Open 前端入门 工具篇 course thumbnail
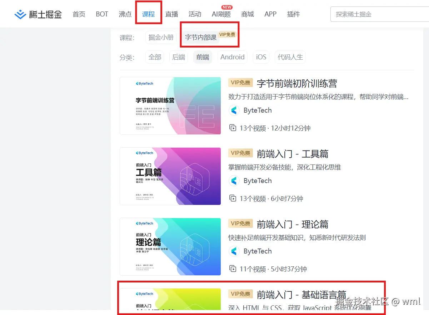 [x=170, y=176]
